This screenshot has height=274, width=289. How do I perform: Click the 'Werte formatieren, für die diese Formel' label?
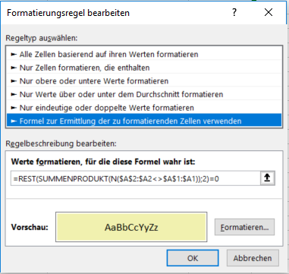click(x=103, y=162)
